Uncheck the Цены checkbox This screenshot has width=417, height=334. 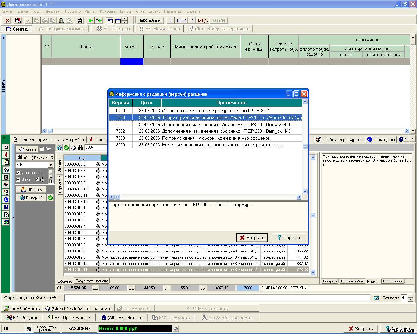(x=18, y=179)
